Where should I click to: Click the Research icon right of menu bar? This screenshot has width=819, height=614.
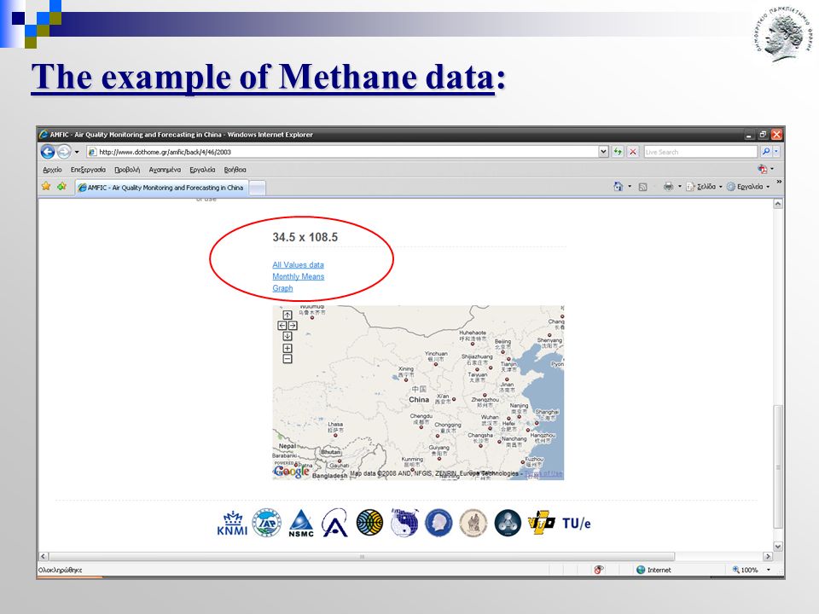(x=763, y=169)
